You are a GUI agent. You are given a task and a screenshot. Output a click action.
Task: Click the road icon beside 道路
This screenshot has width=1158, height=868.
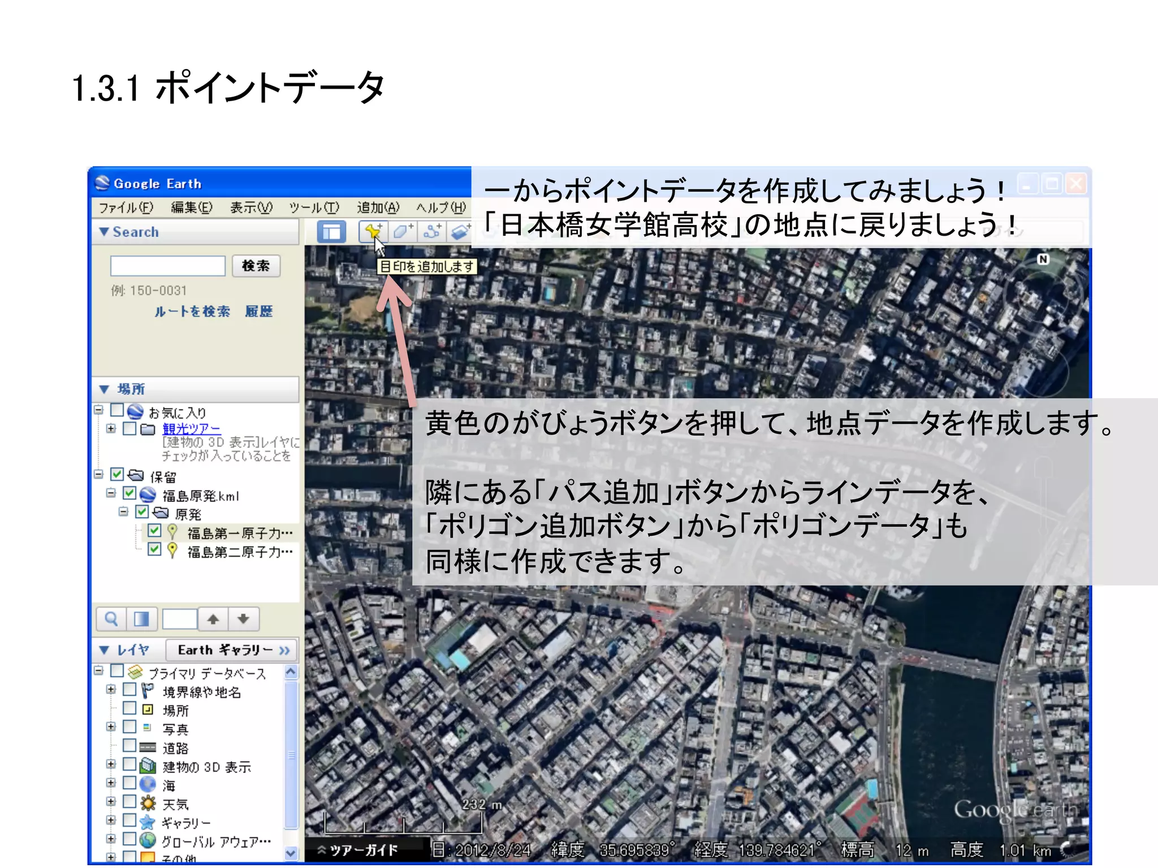point(148,747)
